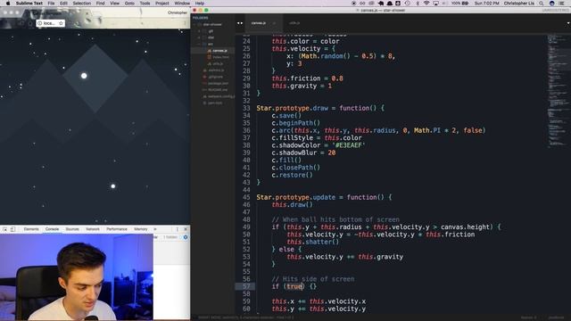Place cursor on 'this.shatter()' line
This screenshot has height=321, width=571.
313,242
